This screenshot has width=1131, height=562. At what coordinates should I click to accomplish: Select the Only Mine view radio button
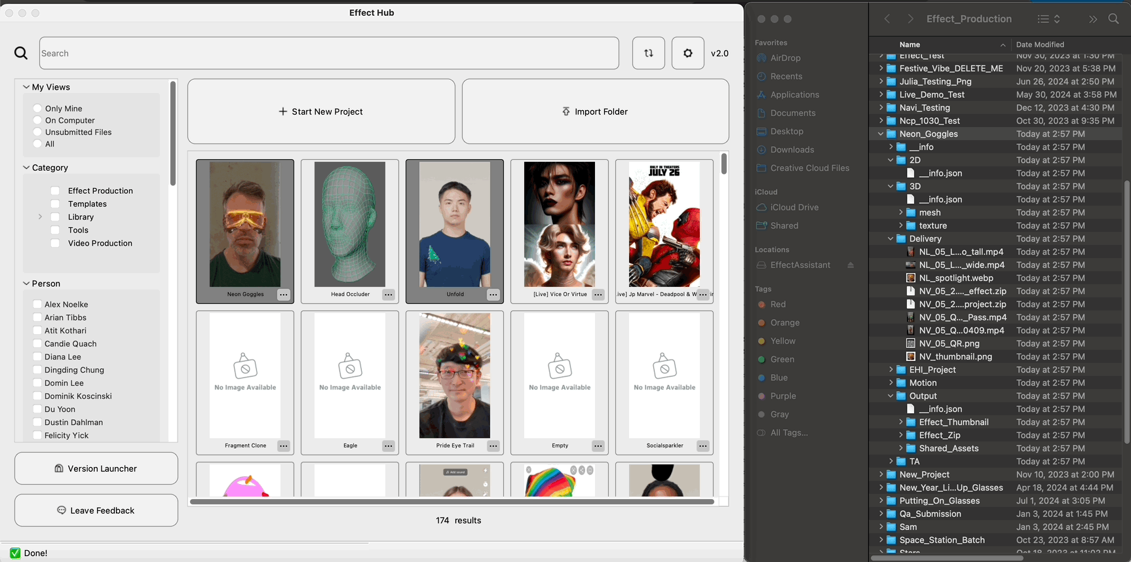coord(37,109)
